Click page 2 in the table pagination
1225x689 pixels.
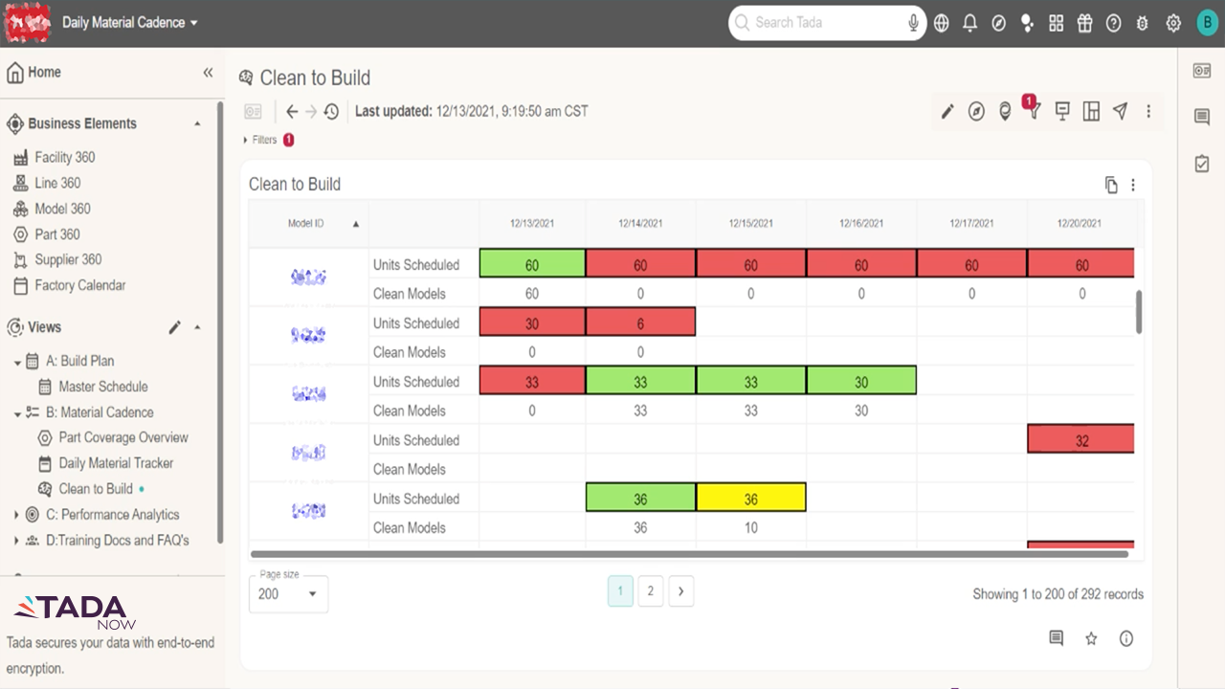(x=651, y=590)
